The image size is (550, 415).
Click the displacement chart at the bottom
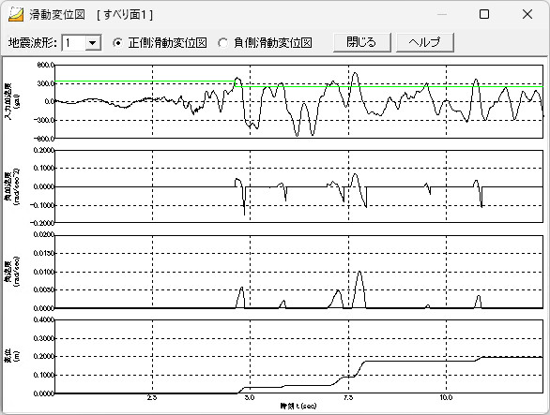pos(298,357)
